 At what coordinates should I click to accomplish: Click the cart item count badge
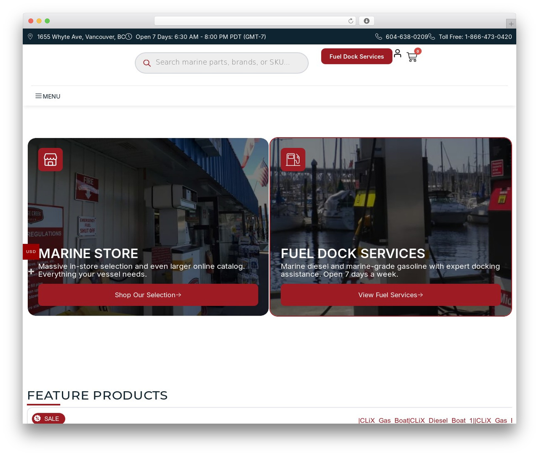coord(418,51)
